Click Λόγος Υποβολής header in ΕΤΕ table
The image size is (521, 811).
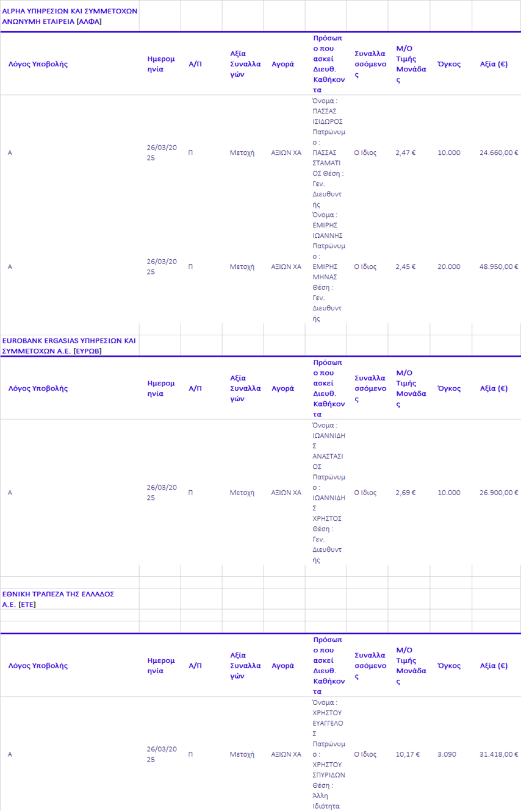pyautogui.click(x=38, y=666)
